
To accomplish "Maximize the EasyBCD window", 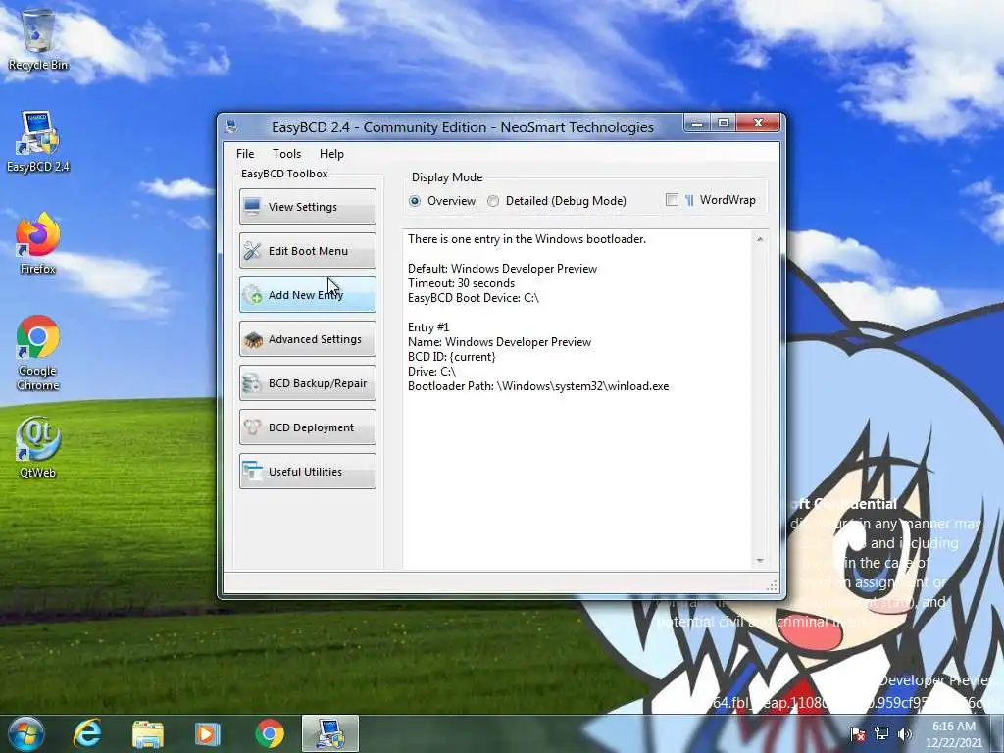I will (723, 123).
